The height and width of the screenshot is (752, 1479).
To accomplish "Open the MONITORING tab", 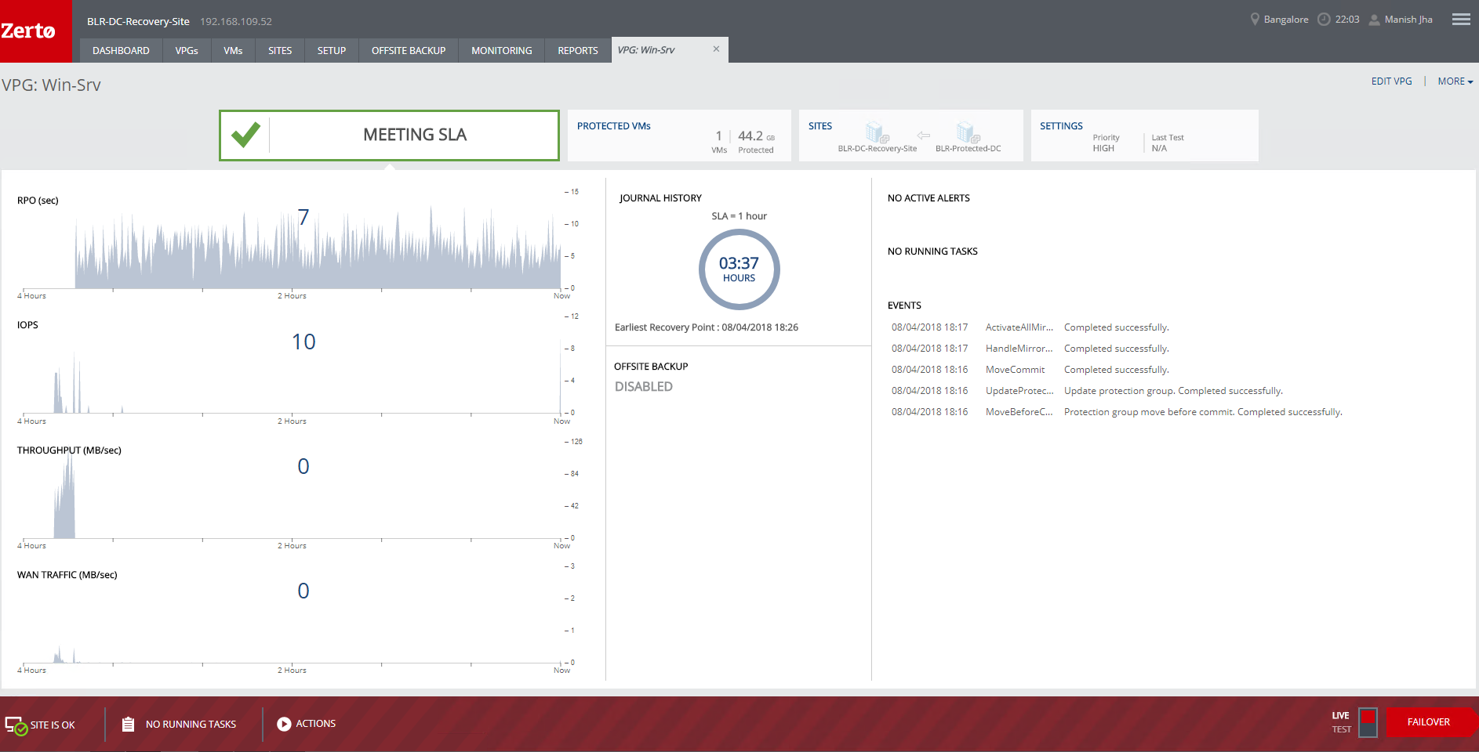I will tap(501, 51).
